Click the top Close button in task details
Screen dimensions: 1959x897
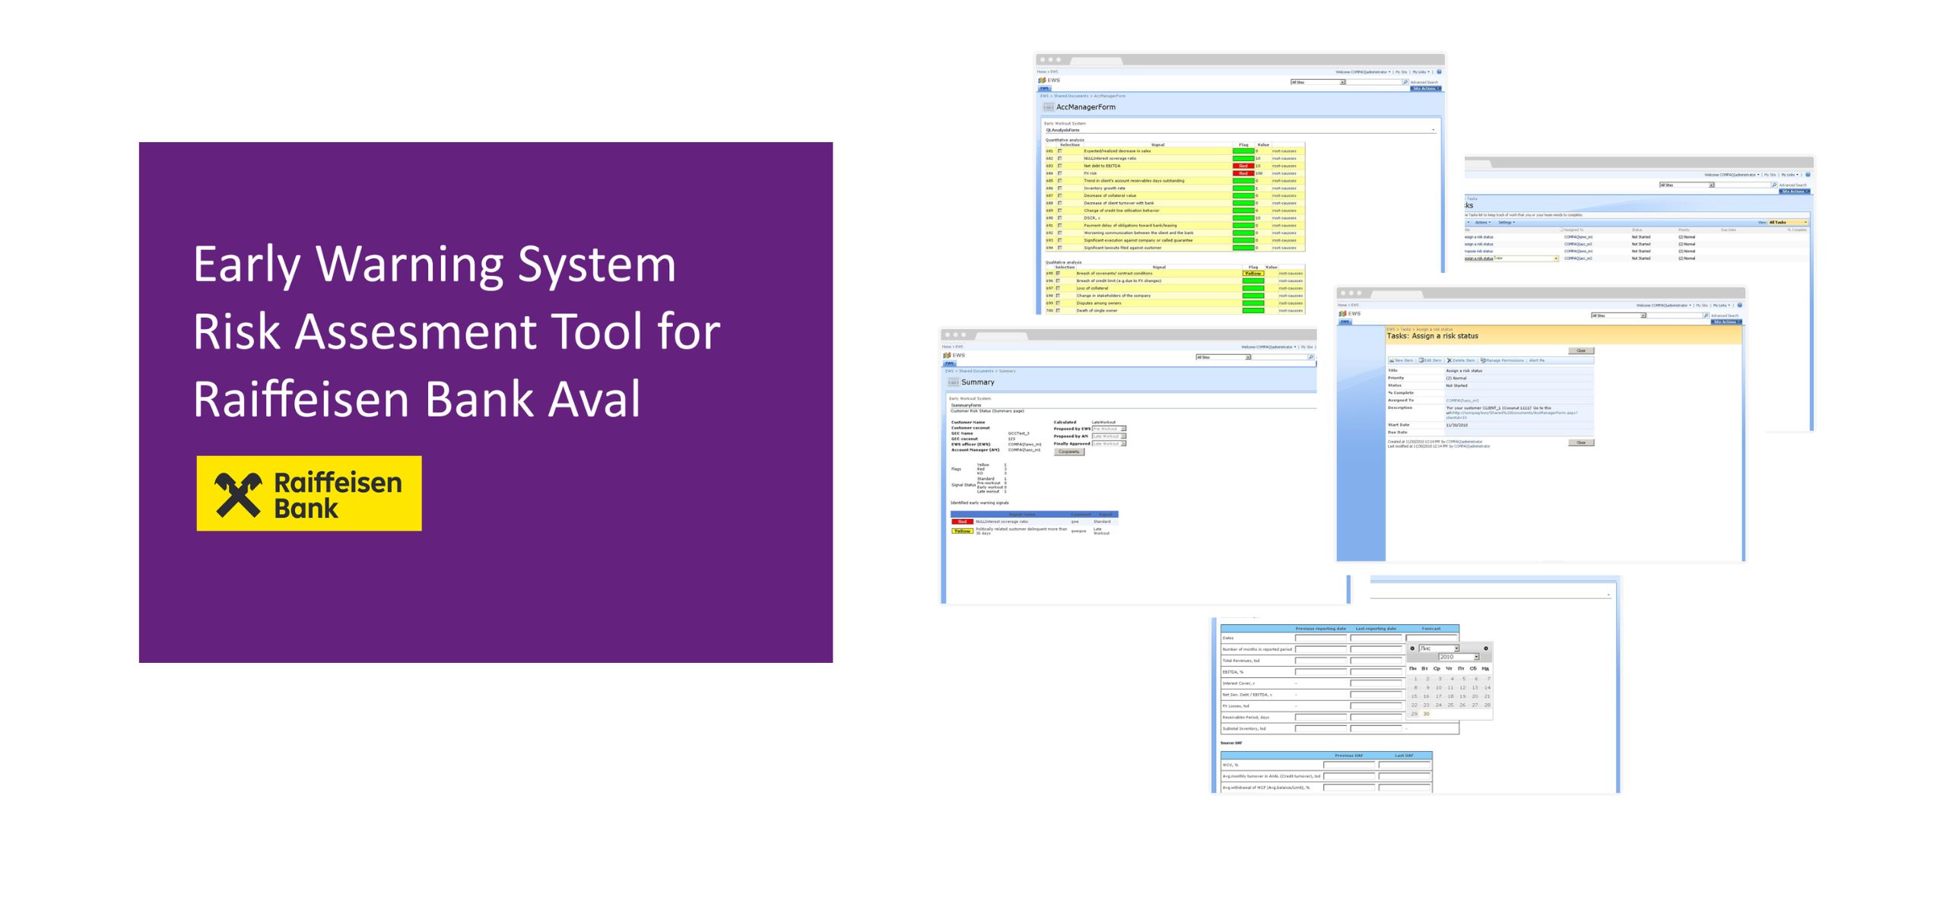1581,350
